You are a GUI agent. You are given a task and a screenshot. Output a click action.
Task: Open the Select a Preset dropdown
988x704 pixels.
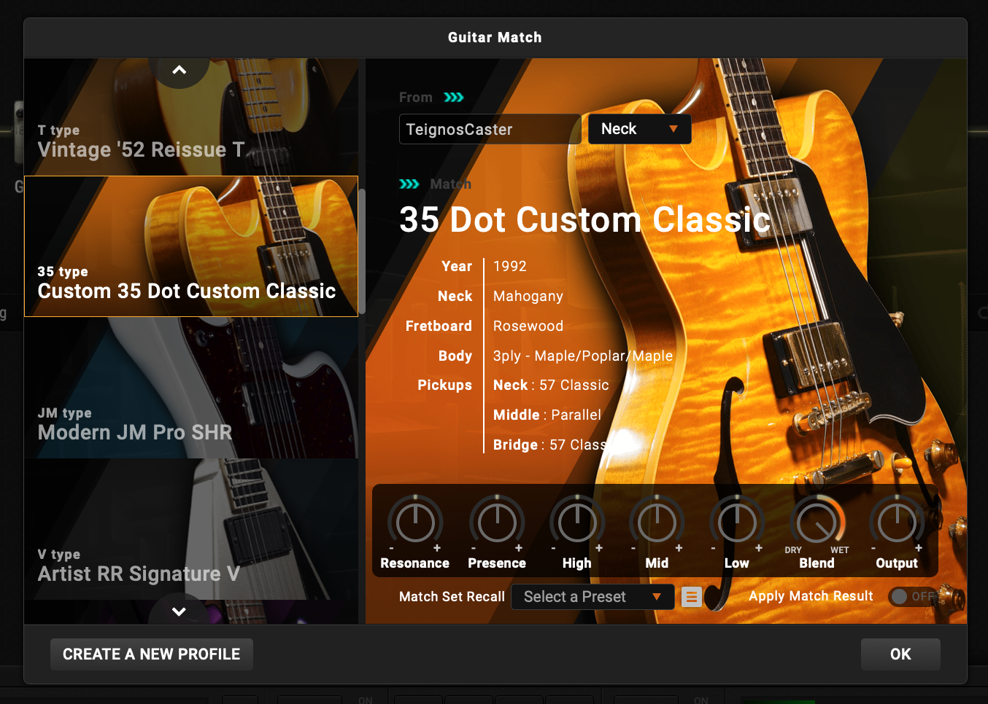(x=593, y=596)
